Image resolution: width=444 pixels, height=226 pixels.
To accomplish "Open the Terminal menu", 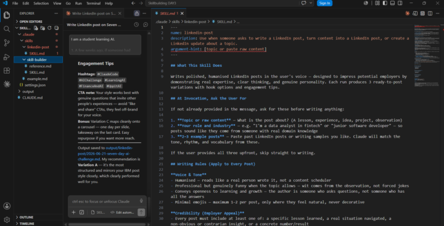I will pos(93,3).
